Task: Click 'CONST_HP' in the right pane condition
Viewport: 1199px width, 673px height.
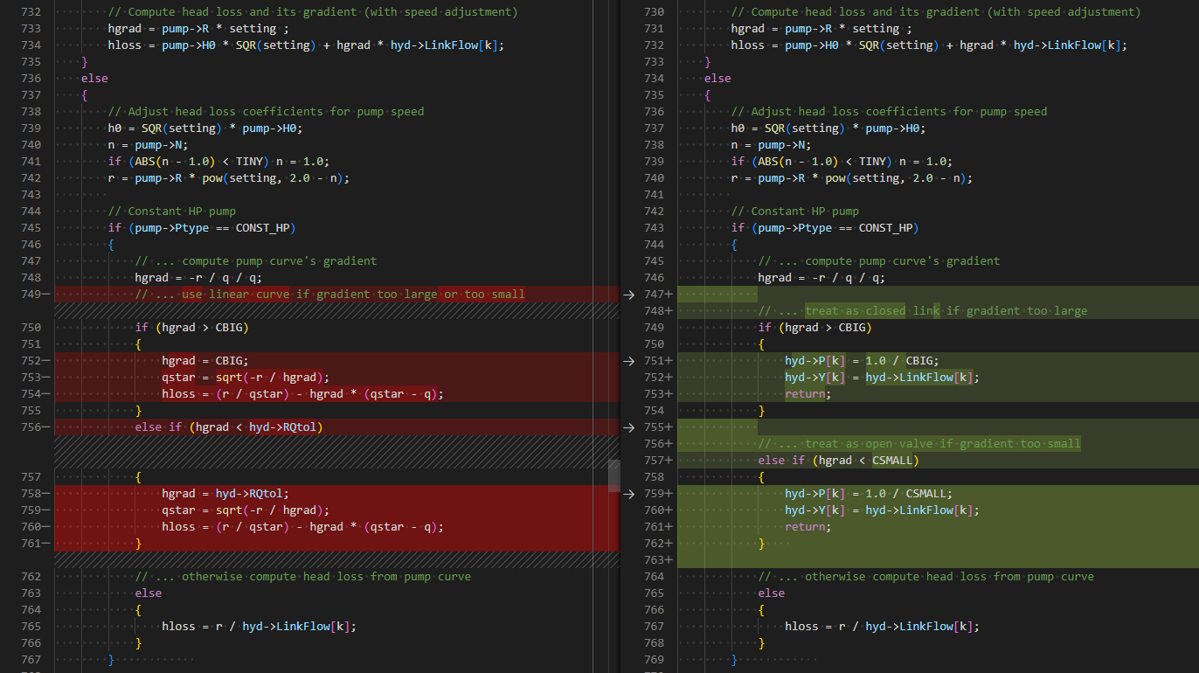Action: [885, 227]
